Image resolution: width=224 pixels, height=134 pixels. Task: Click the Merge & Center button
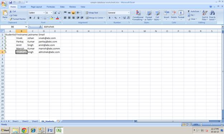(x=95, y=18)
